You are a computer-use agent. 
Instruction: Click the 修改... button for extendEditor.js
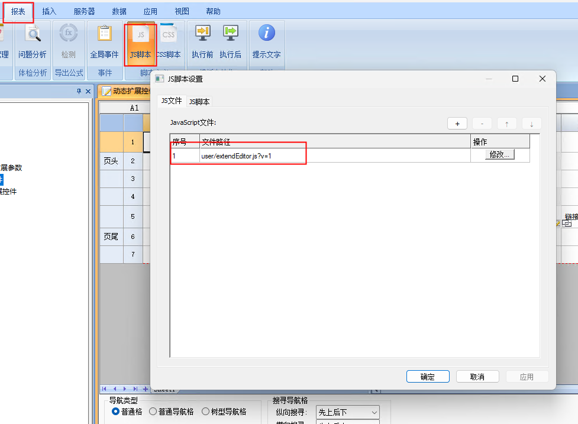[x=500, y=155]
